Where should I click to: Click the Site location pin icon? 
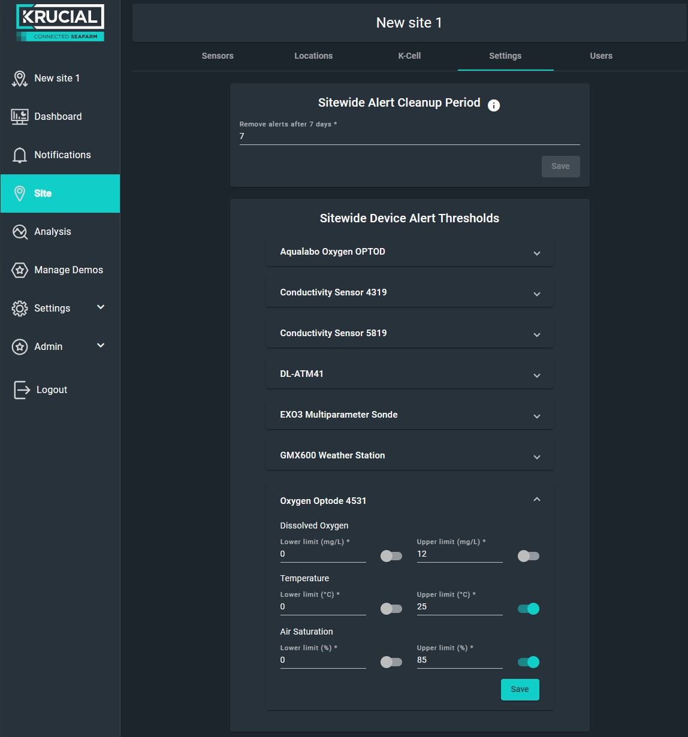click(20, 194)
